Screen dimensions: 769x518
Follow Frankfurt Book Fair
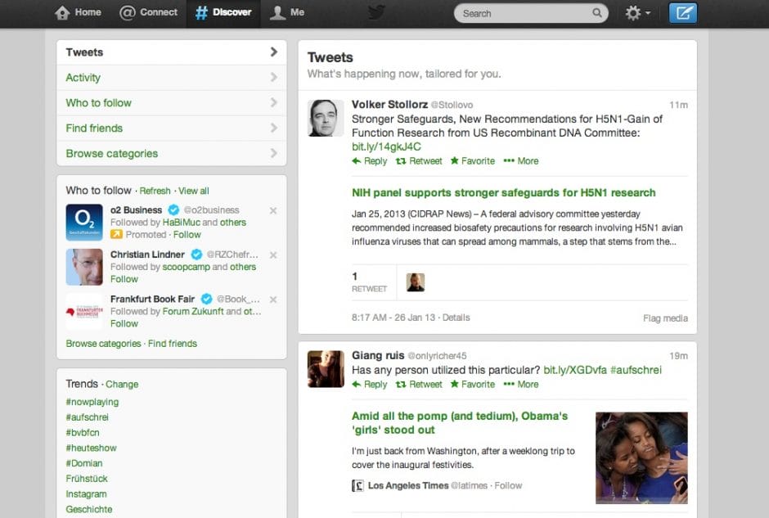coord(124,323)
